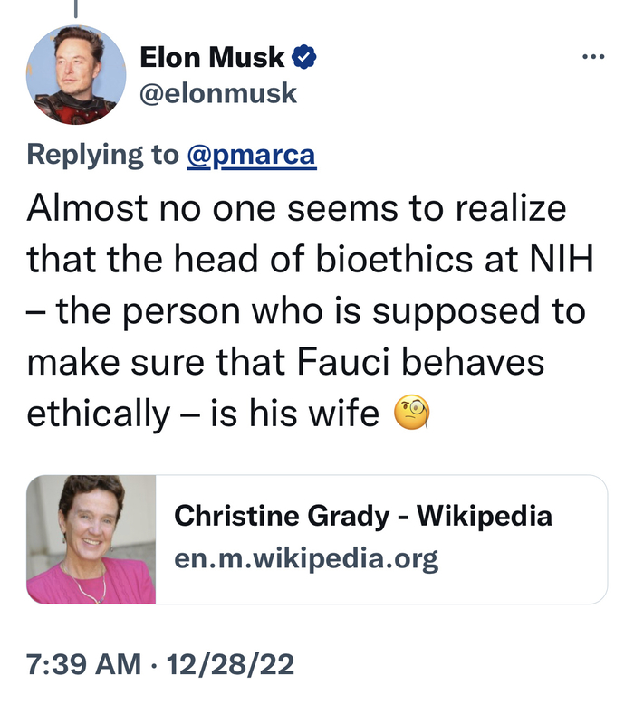Click the monocle face emoji in the tweet
634x704 pixels.
412,414
